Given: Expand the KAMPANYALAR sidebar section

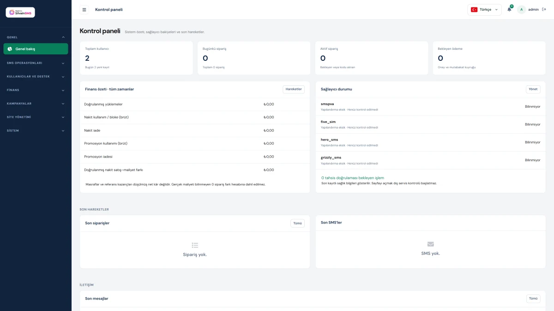Looking at the screenshot, I should (36, 104).
